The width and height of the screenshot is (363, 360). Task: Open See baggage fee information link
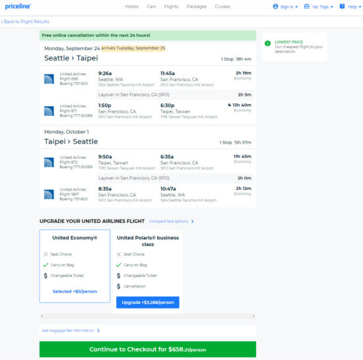pyautogui.click(x=68, y=330)
